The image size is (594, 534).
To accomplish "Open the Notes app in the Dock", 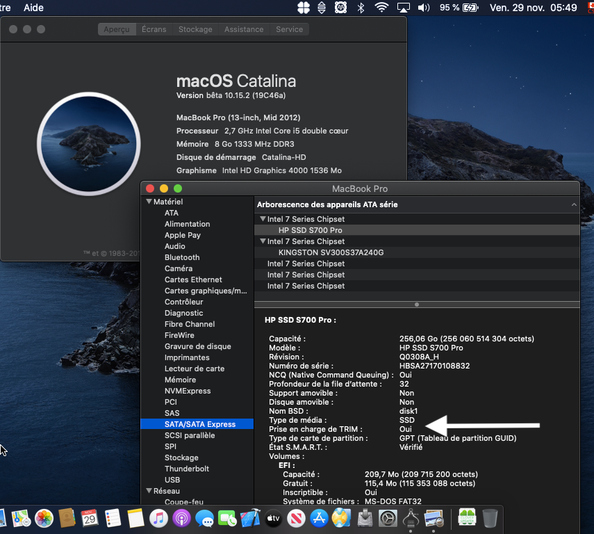I will (x=135, y=518).
